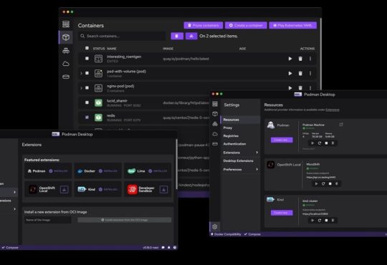Toggle checkbox for lucid_shamir container
Viewport: 387px width, 265px height.
click(x=87, y=102)
